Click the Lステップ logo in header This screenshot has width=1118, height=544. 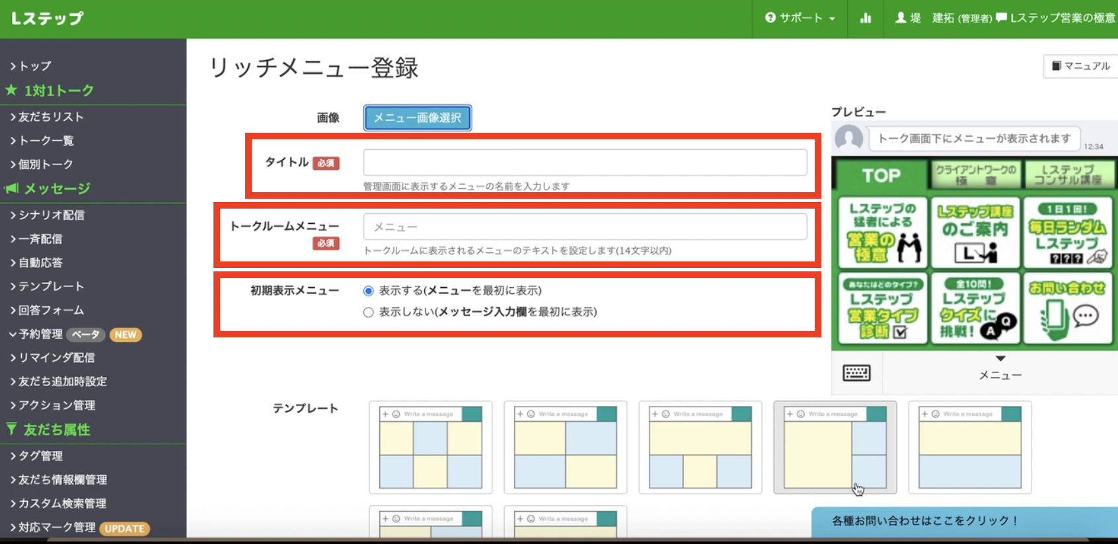[x=48, y=18]
